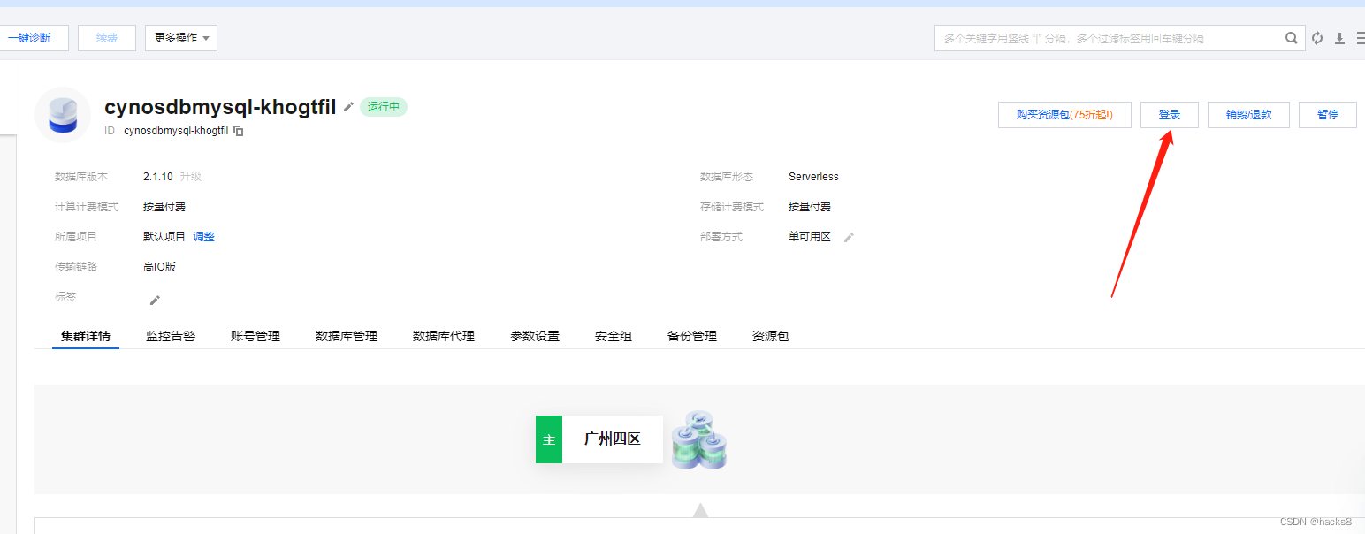Switch to the 集群详情 tab

pos(86,336)
